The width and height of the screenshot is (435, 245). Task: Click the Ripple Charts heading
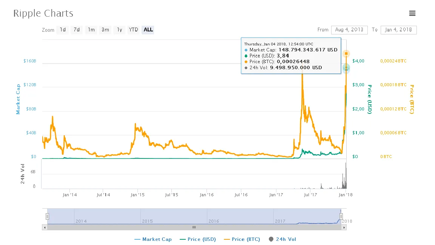pyautogui.click(x=43, y=13)
